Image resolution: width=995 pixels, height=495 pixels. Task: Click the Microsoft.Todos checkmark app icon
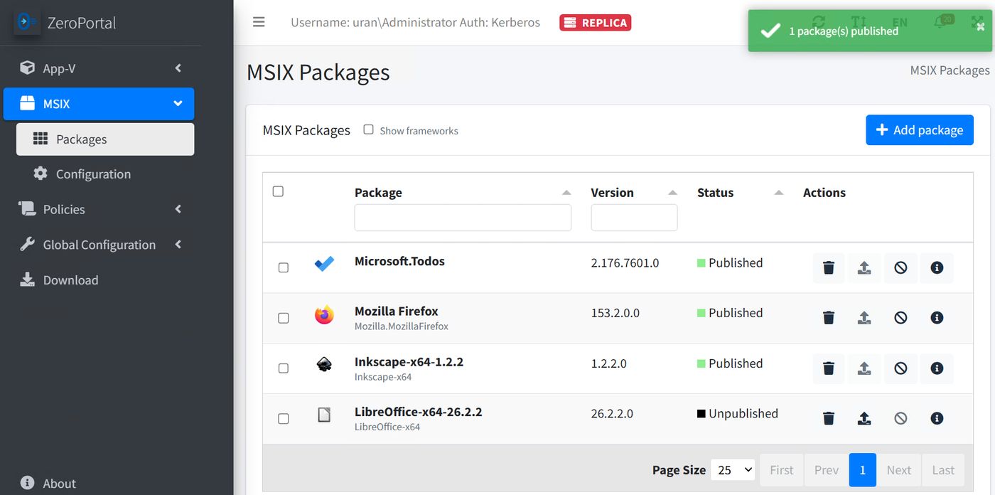(324, 264)
